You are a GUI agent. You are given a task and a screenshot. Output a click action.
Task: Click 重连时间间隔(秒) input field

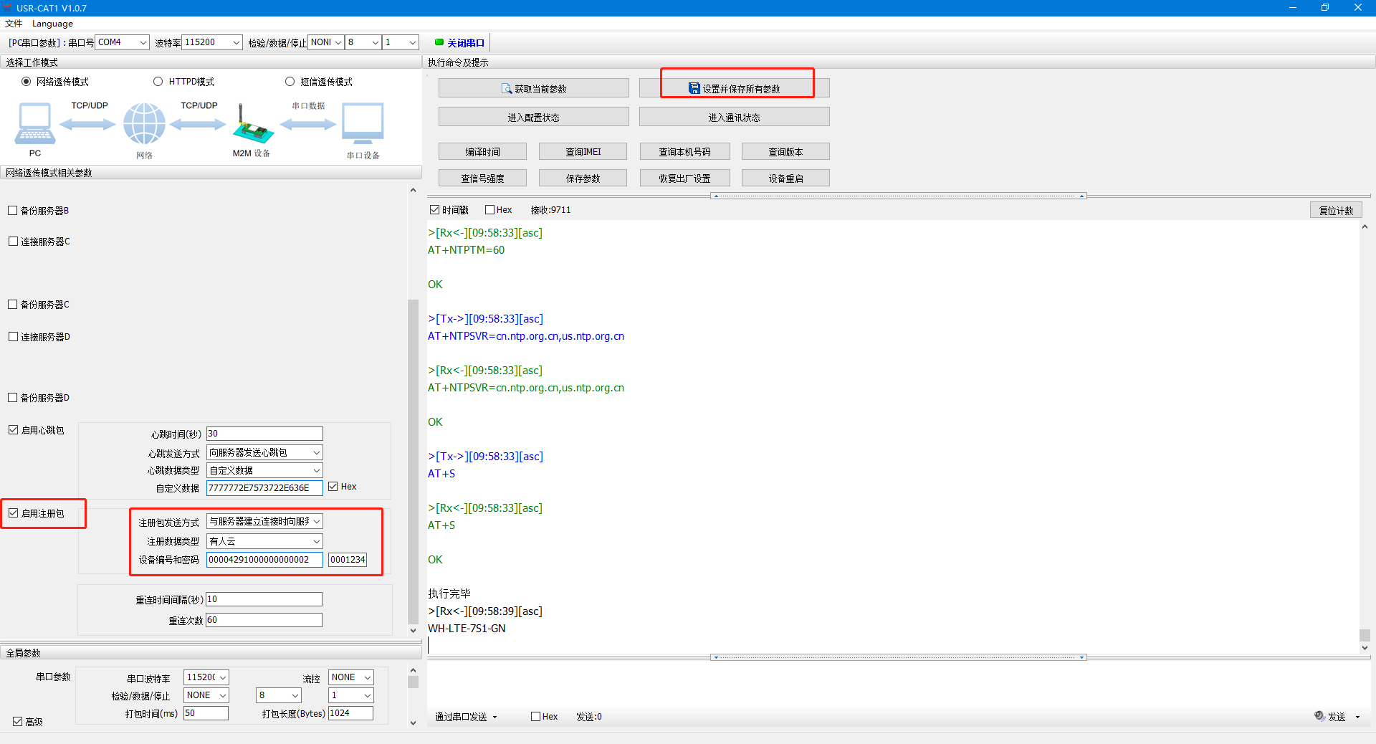[264, 599]
